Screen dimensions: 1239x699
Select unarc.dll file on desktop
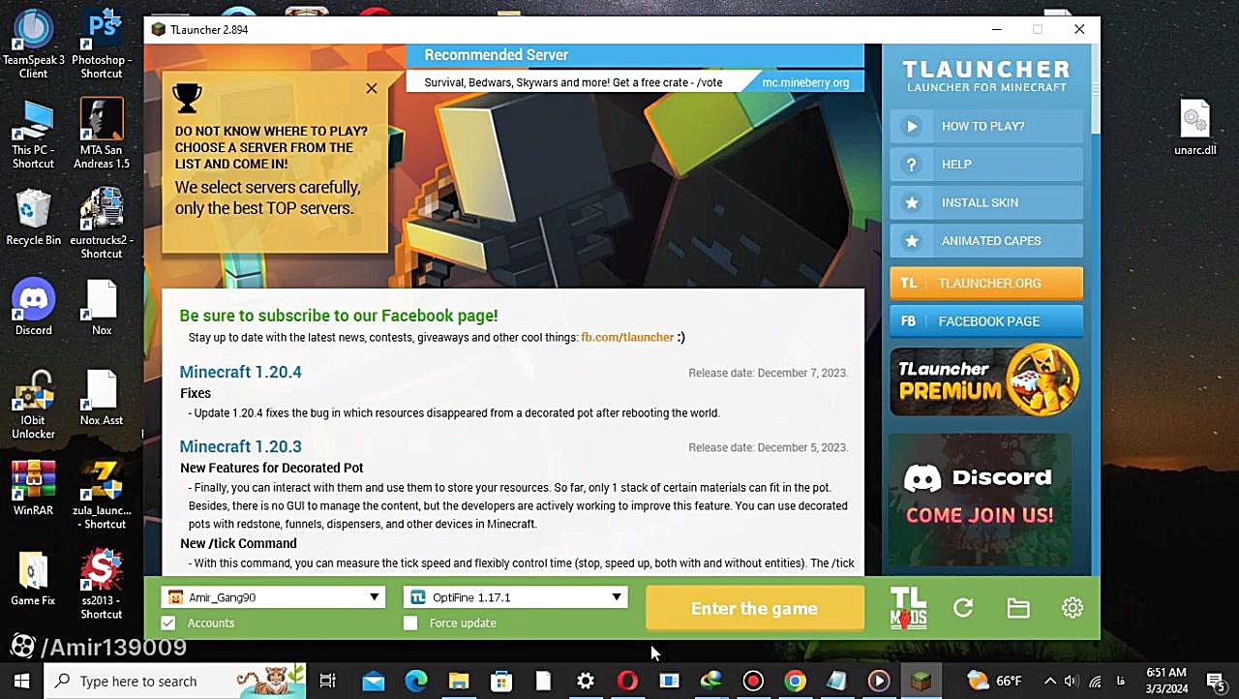pos(1195,127)
